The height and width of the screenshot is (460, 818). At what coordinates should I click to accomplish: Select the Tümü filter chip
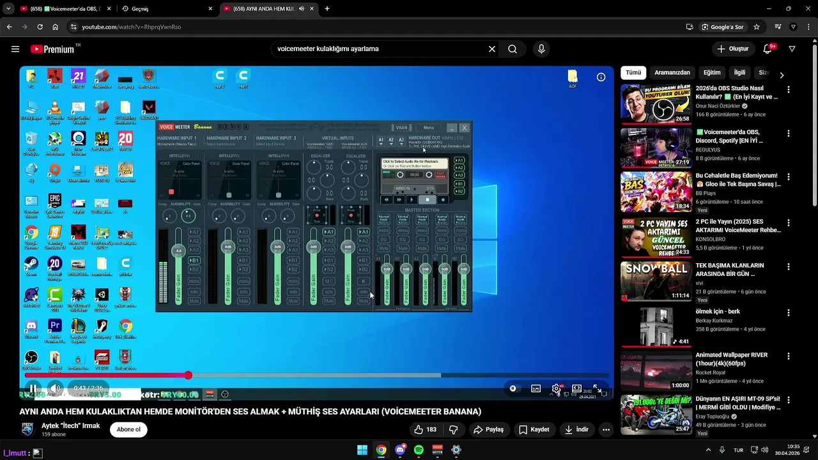click(633, 73)
